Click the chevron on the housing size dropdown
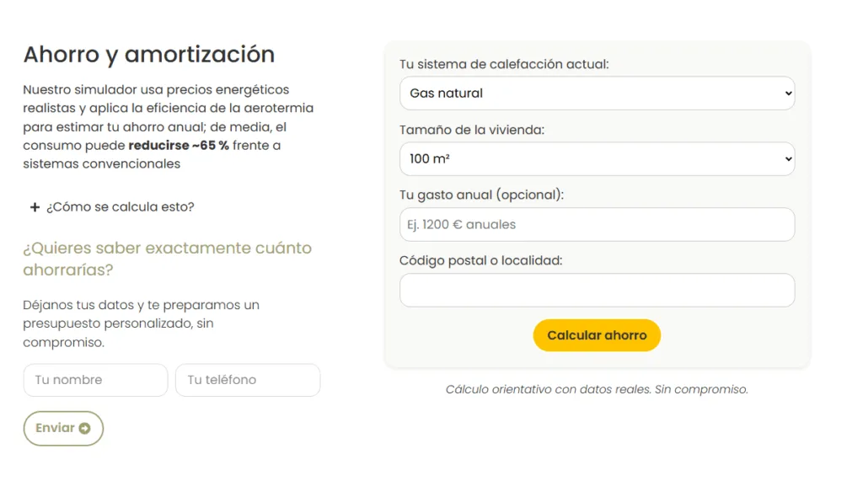The image size is (863, 497). pos(787,158)
